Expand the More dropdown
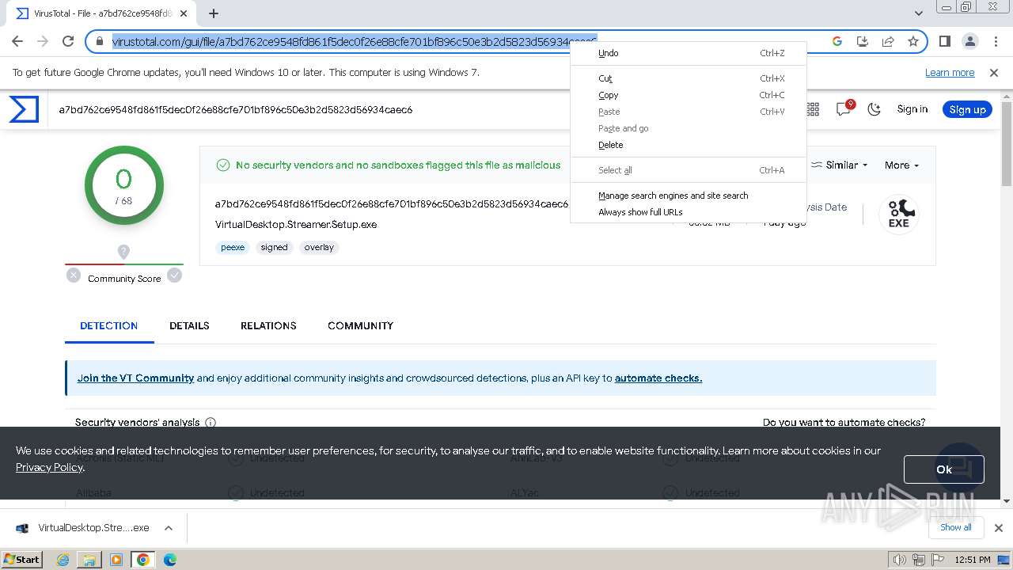 pyautogui.click(x=902, y=165)
